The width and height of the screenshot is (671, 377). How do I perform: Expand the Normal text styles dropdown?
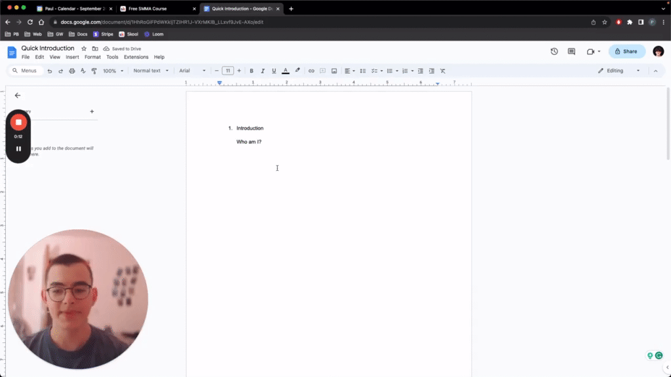150,71
